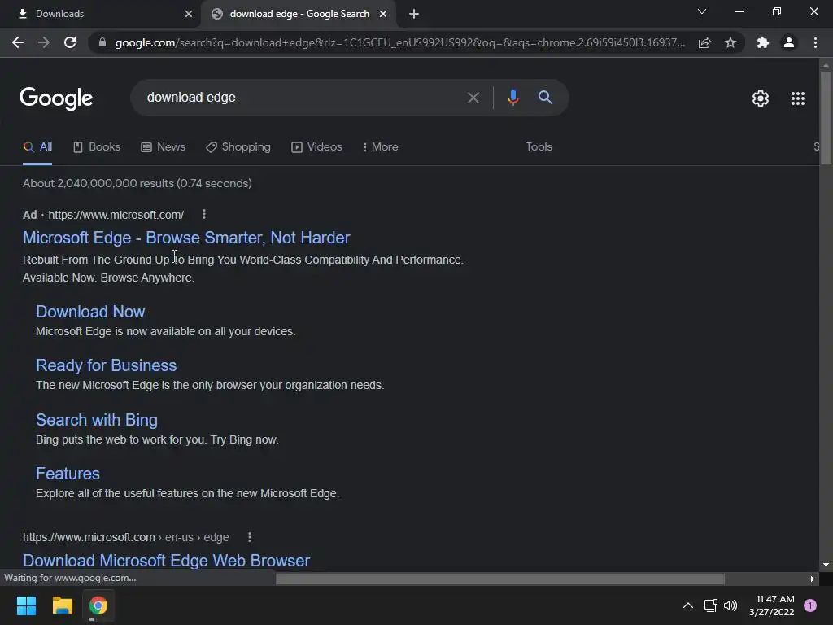This screenshot has width=833, height=625.
Task: Switch to News results
Action: pos(163,146)
